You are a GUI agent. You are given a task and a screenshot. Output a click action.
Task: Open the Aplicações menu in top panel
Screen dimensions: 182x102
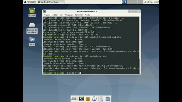(x=30, y=2)
